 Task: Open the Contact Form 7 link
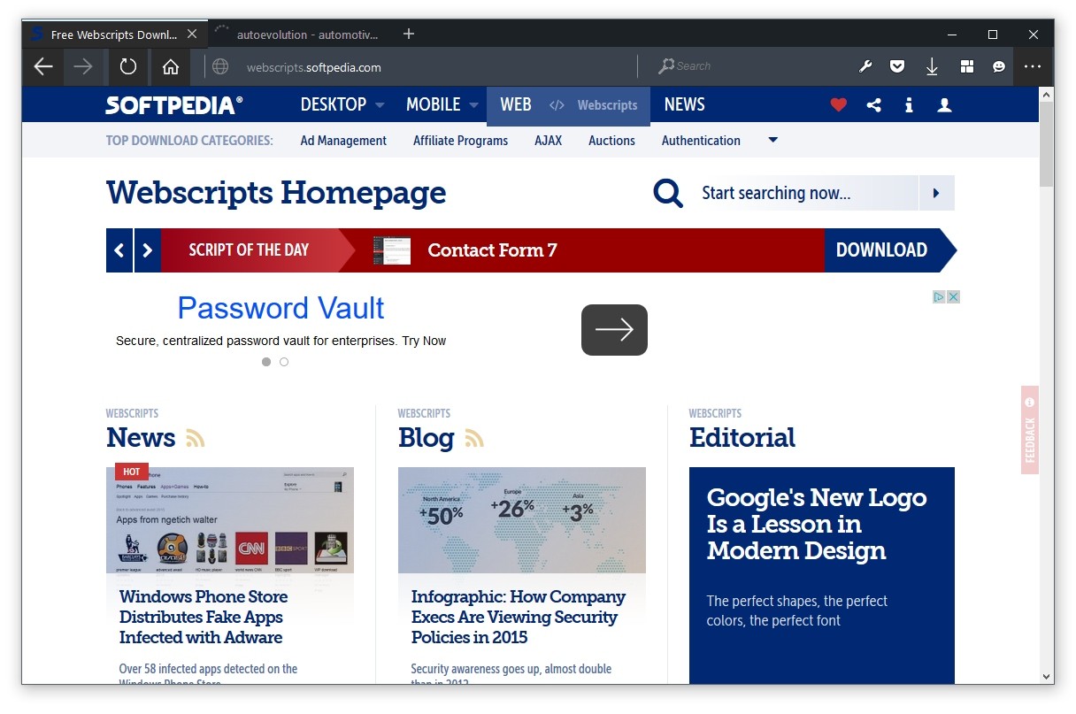(492, 250)
